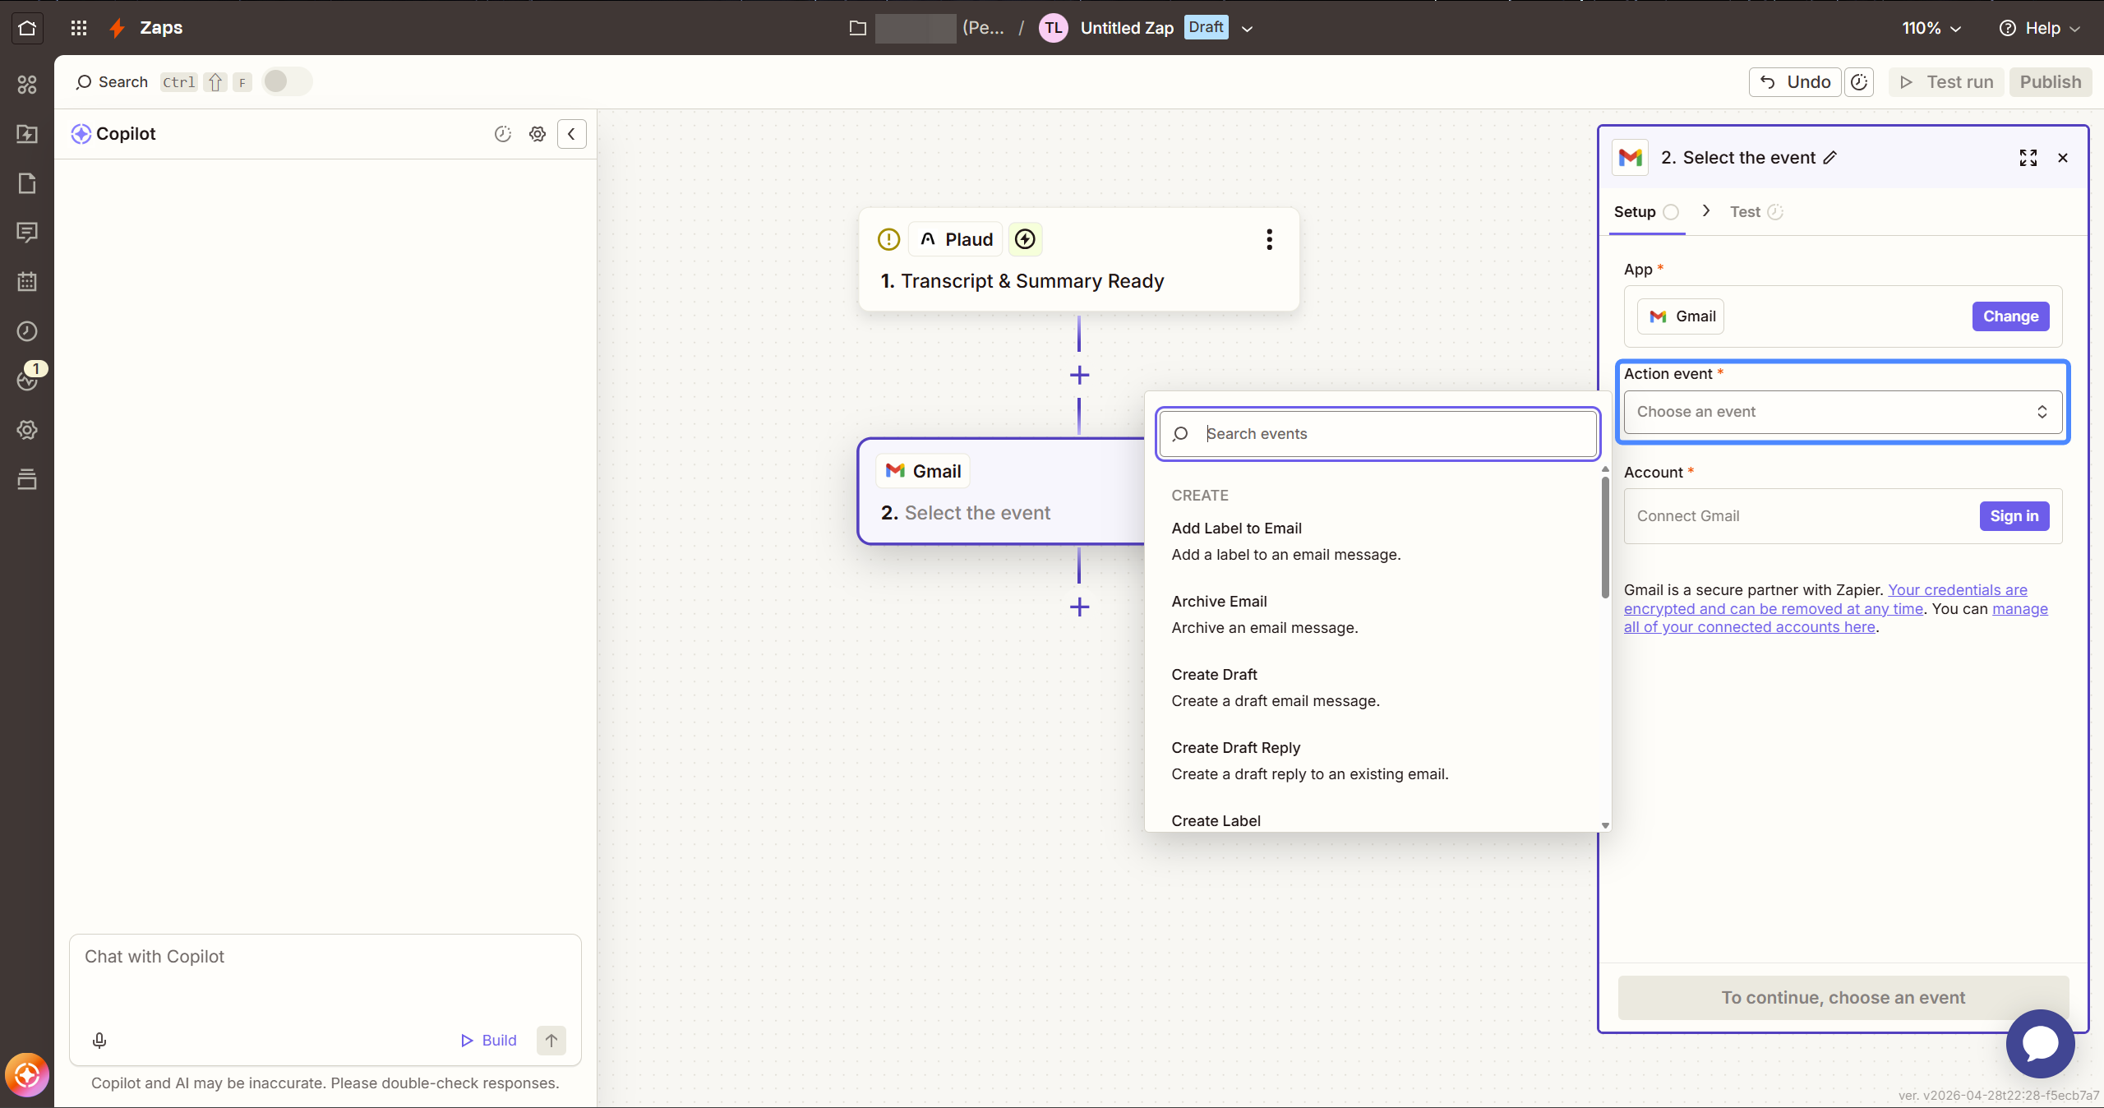Click the Publish button
This screenshot has width=2104, height=1108.
click(2051, 82)
